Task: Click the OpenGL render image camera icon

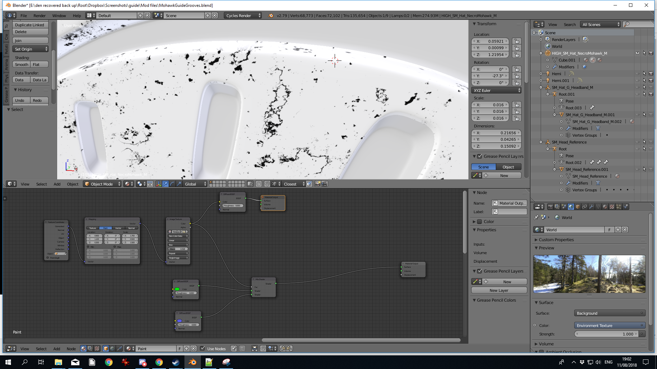Action: click(318, 184)
